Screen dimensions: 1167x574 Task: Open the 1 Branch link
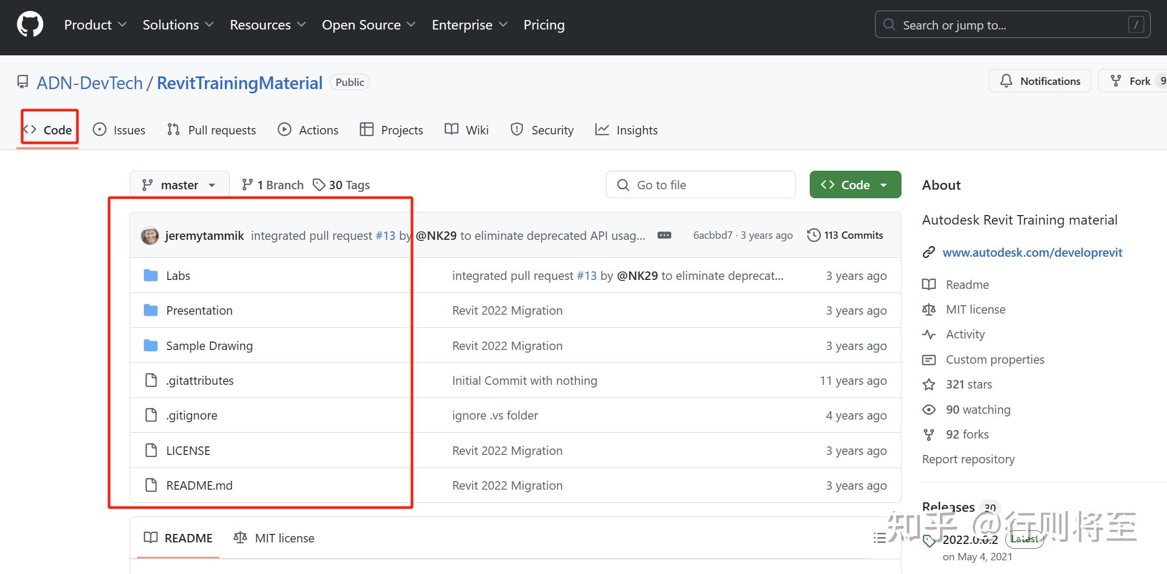tap(273, 185)
